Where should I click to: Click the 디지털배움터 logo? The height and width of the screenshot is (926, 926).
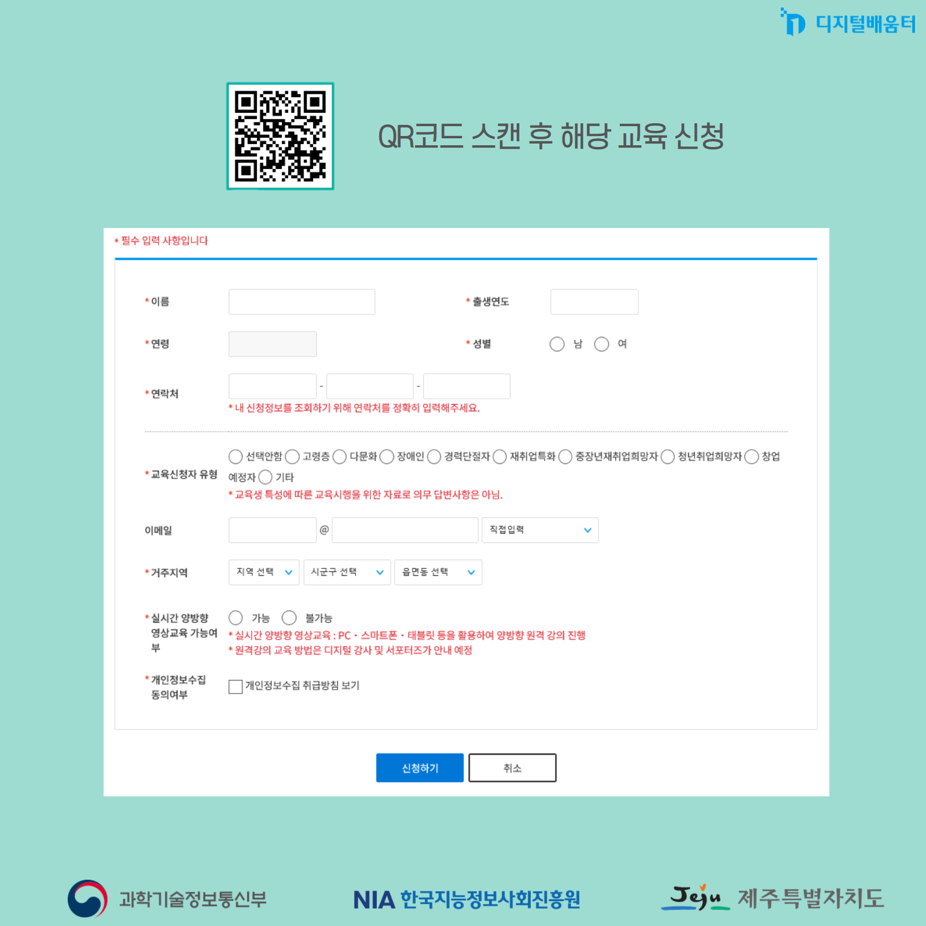pos(848,23)
